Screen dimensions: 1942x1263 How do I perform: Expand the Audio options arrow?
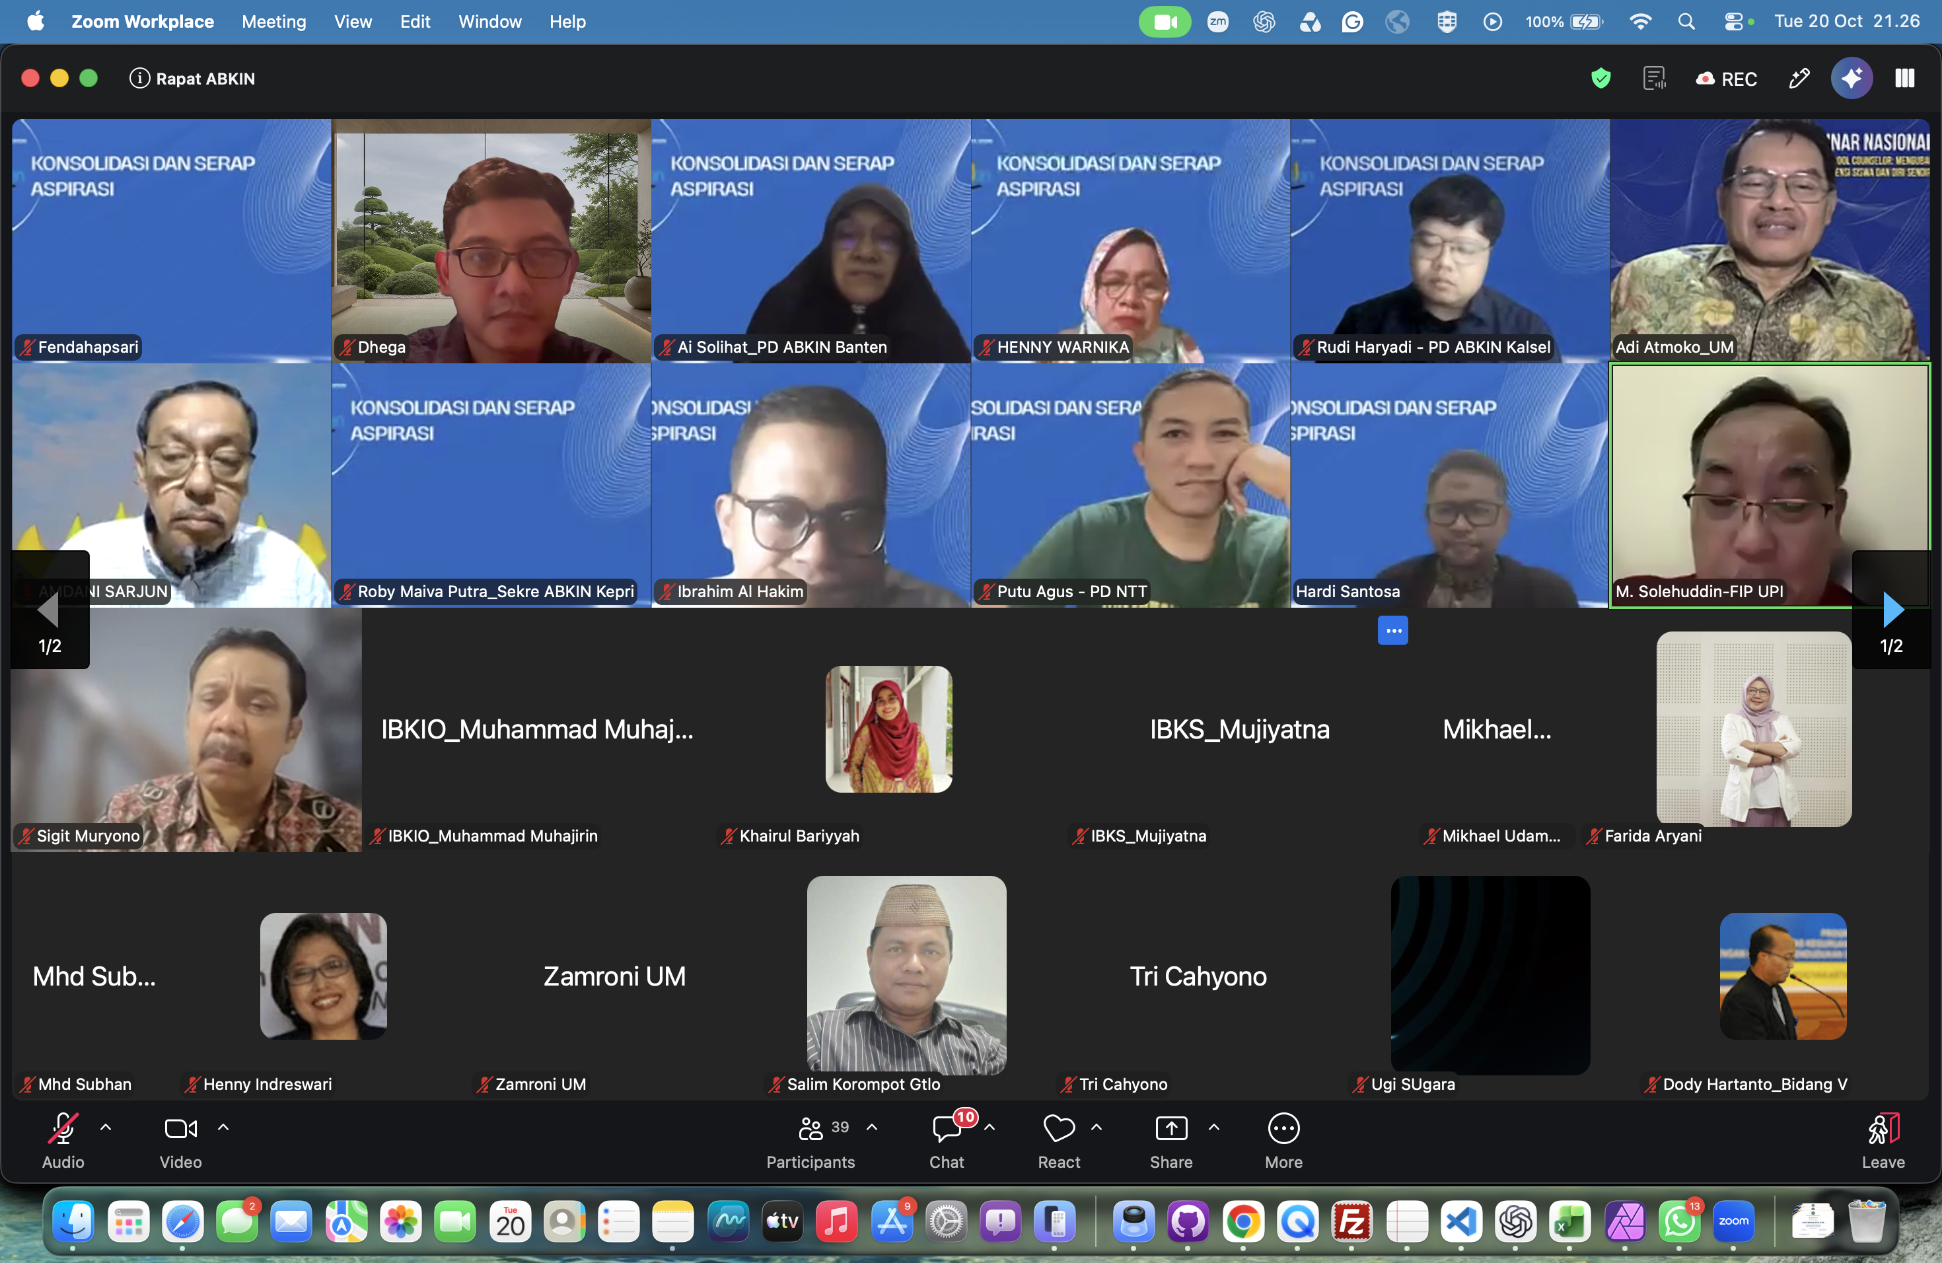tap(106, 1127)
